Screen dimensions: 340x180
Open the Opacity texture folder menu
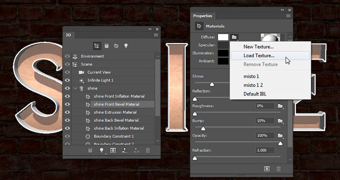(280, 135)
